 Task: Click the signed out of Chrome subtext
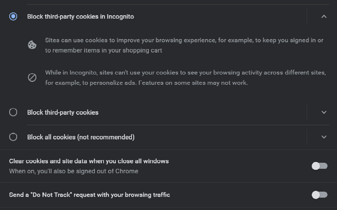[73, 171]
